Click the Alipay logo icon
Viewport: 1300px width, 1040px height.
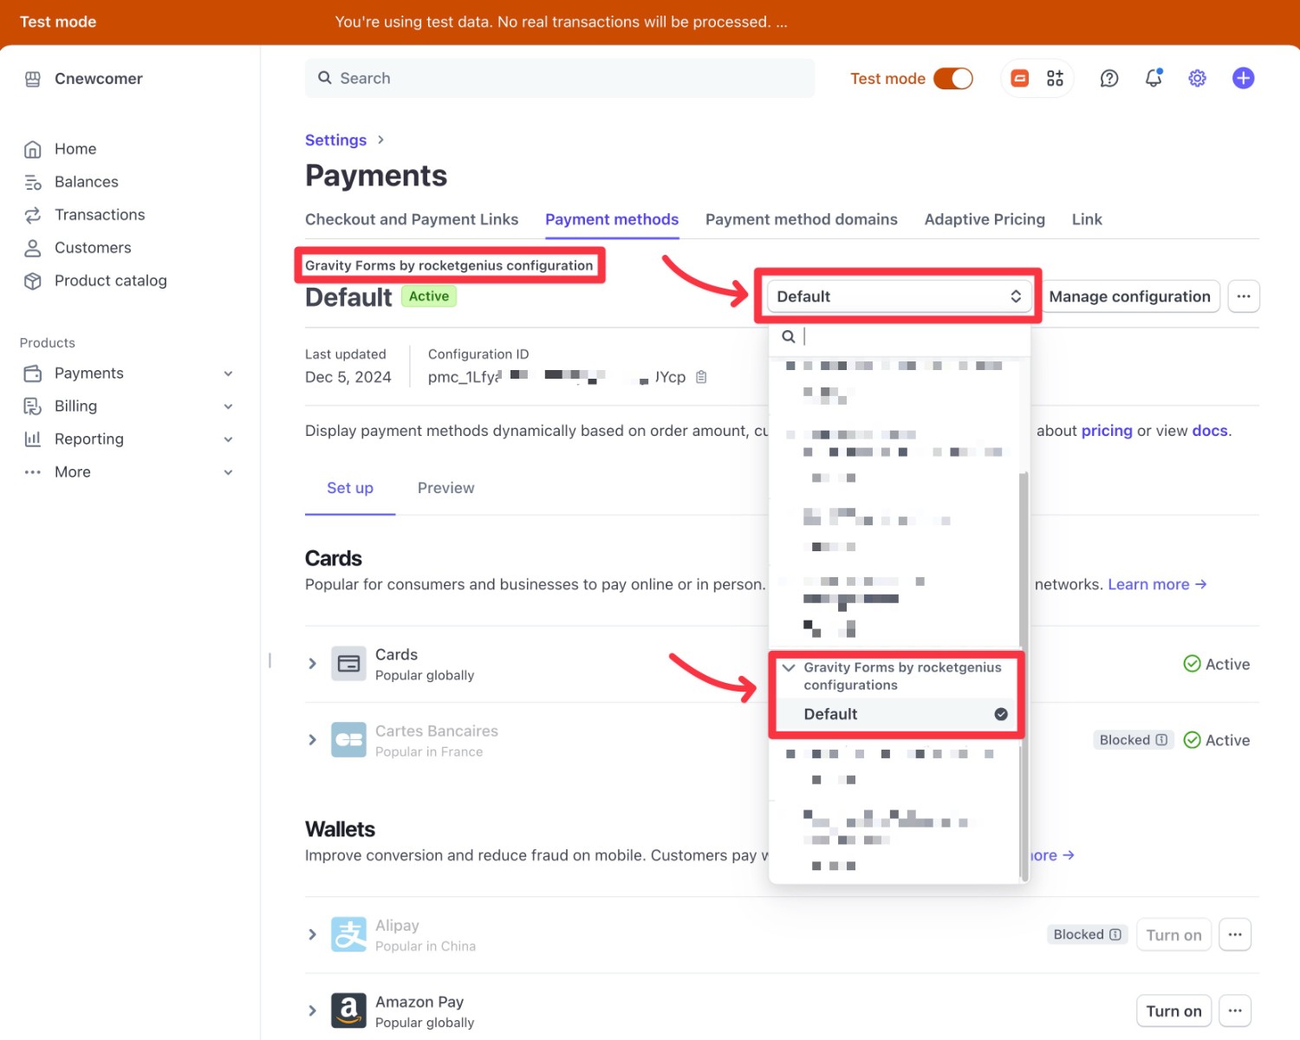click(x=348, y=934)
